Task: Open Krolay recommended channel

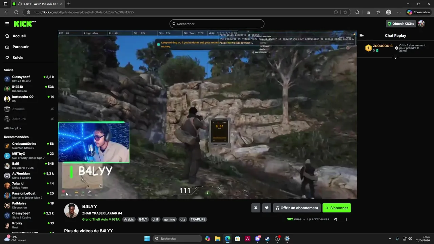Action: pos(29,225)
